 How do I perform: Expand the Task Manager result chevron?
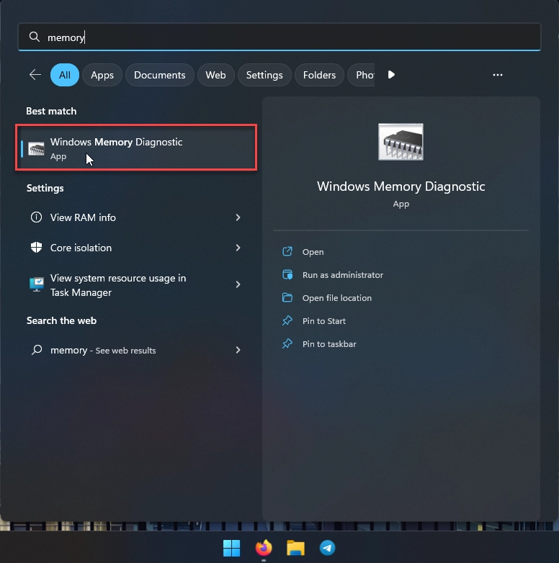pos(238,284)
